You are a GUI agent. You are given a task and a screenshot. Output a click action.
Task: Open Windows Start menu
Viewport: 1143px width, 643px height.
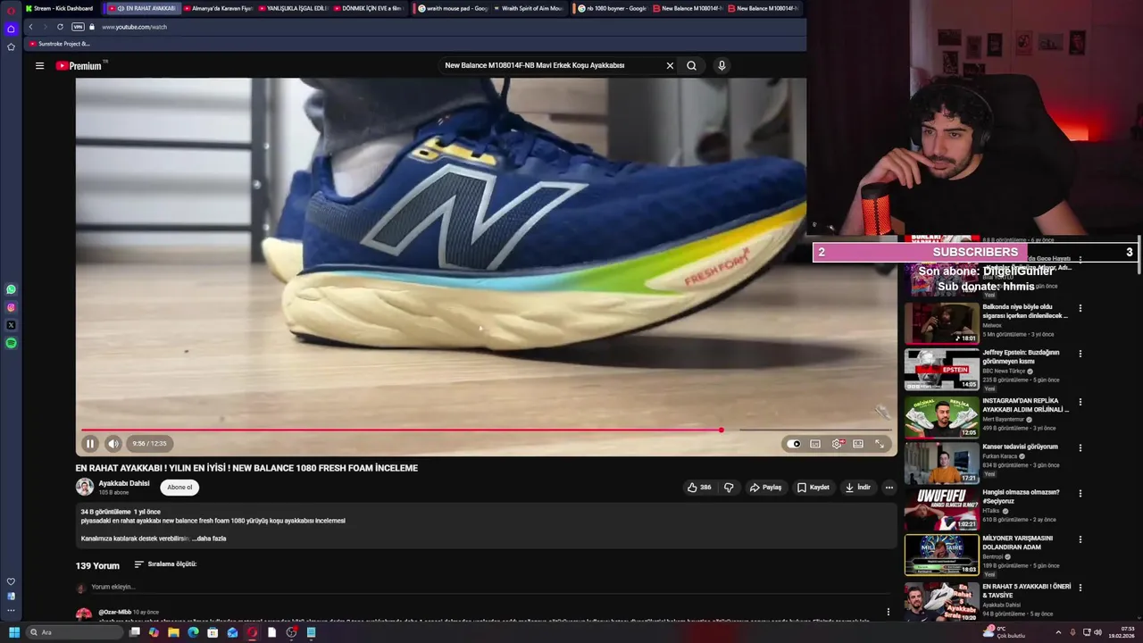click(x=13, y=632)
